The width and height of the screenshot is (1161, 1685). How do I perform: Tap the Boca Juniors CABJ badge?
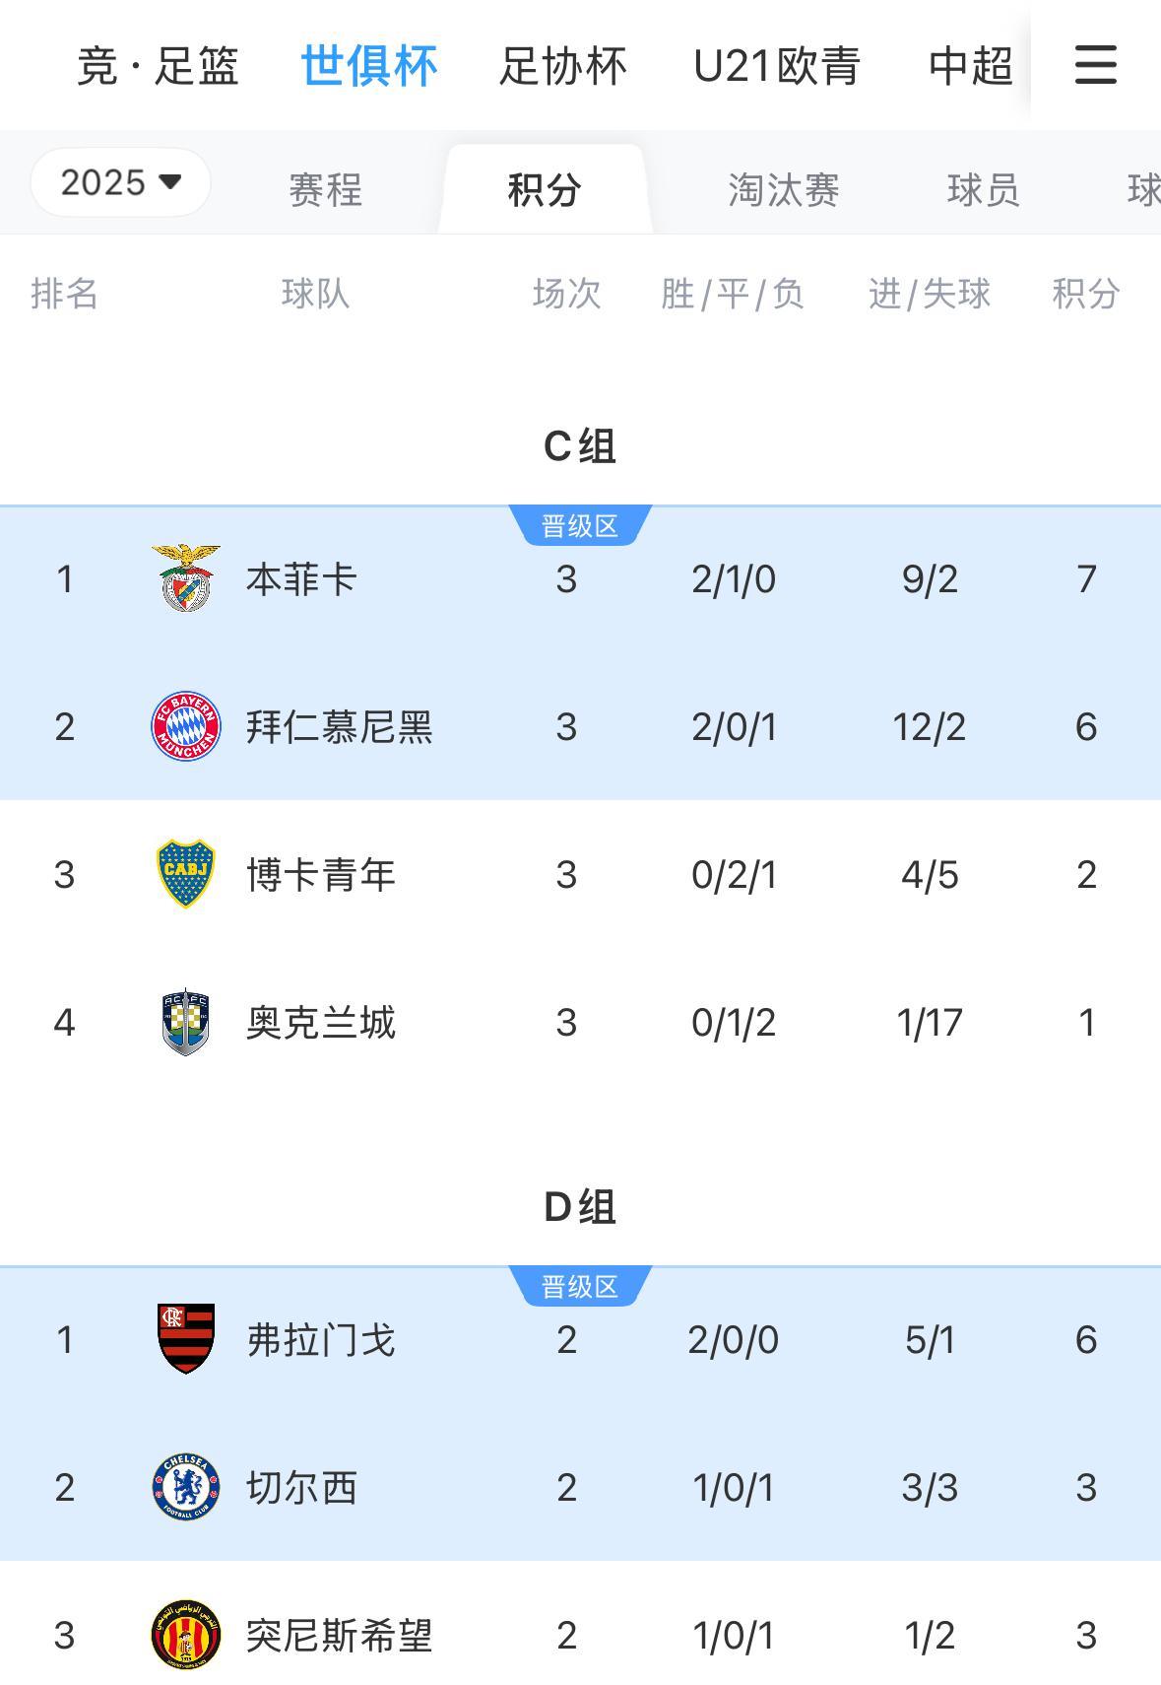point(185,874)
